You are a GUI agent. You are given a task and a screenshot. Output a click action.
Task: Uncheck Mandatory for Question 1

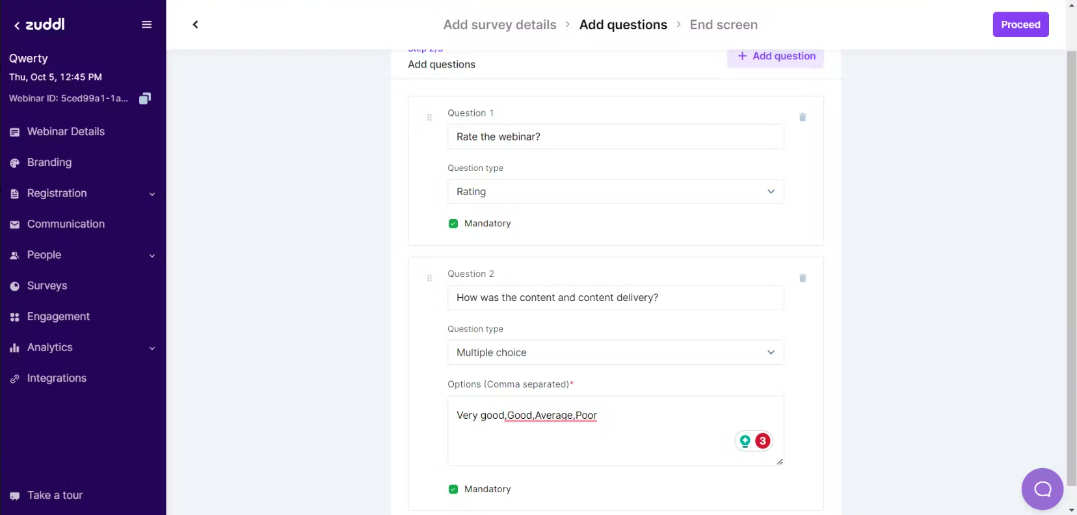453,224
